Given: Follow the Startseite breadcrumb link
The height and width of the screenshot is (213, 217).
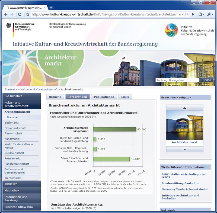Looking at the screenshot, I should [11, 89].
